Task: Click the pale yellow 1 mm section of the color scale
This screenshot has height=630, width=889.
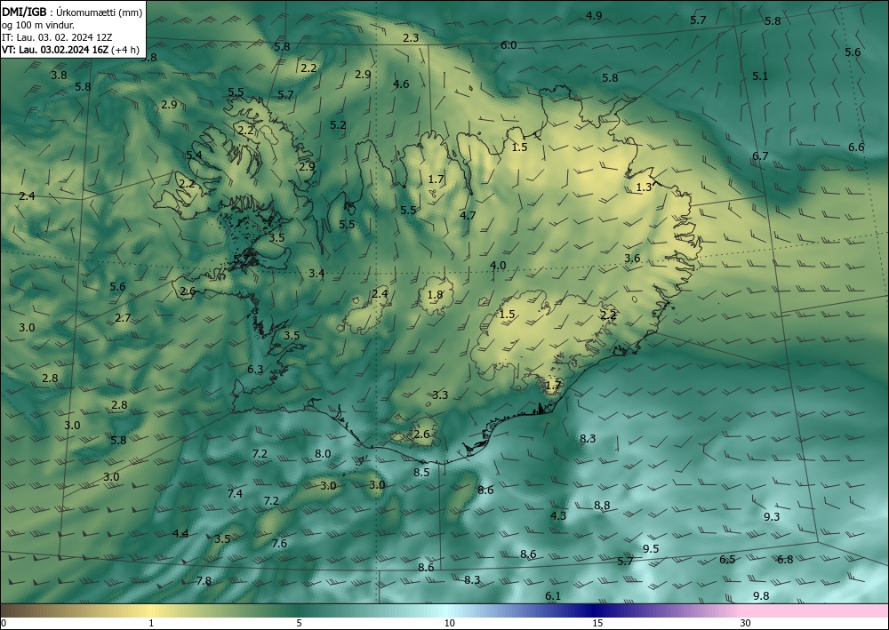Action: pyautogui.click(x=151, y=610)
